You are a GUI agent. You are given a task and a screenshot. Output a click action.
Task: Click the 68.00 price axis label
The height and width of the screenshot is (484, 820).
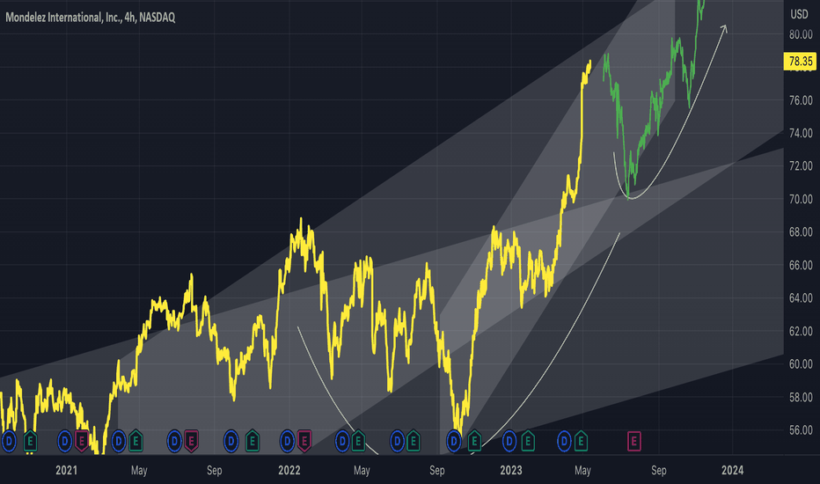tap(801, 231)
